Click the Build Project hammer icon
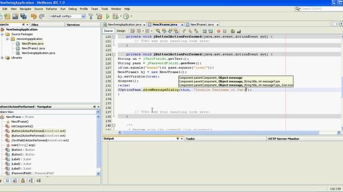Image resolution: width=343 pixels, height=192 pixels. [91, 17]
